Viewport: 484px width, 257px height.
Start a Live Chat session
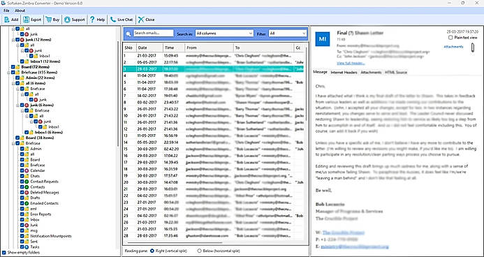coord(122,20)
